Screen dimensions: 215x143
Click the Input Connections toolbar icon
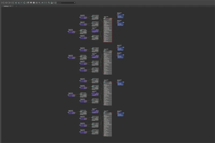click(x=3, y=3)
